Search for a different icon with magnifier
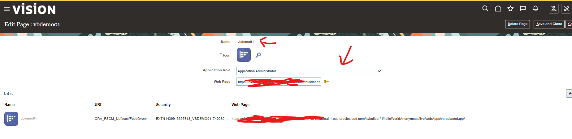The width and height of the screenshot is (572, 139). tap(258, 55)
